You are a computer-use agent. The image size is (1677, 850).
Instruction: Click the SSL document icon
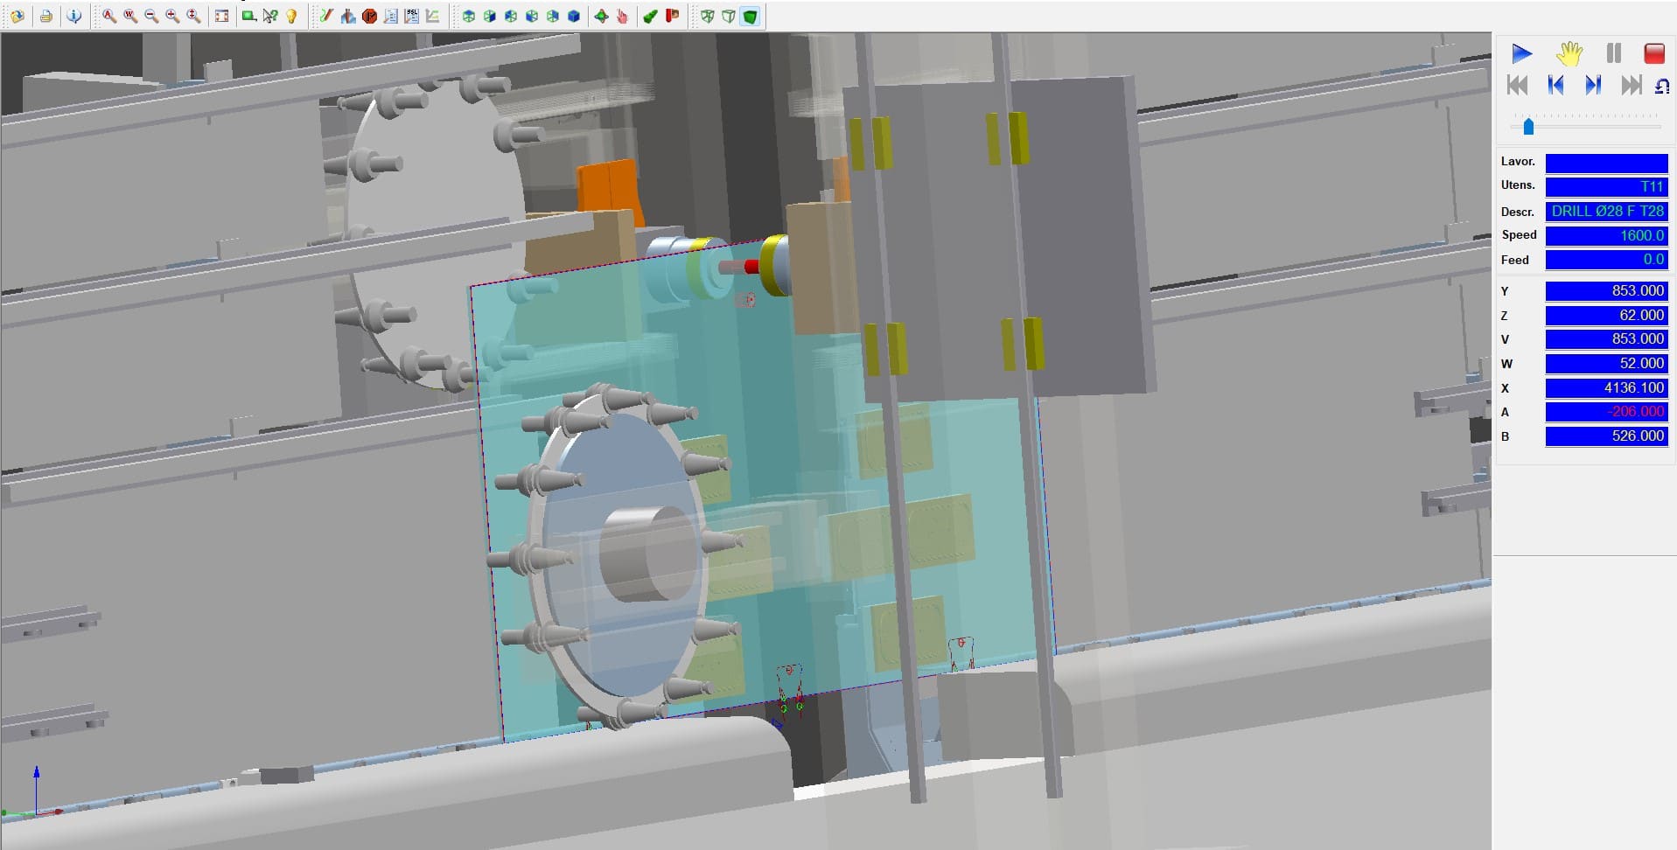411,16
